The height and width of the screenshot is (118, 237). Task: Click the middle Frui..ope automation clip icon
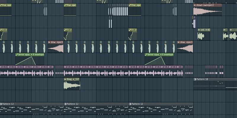click(65, 5)
